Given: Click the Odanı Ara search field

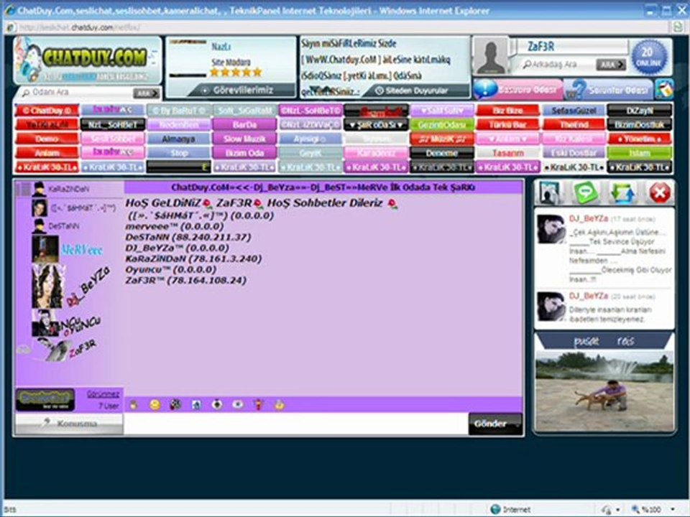Looking at the screenshot, I should point(77,93).
